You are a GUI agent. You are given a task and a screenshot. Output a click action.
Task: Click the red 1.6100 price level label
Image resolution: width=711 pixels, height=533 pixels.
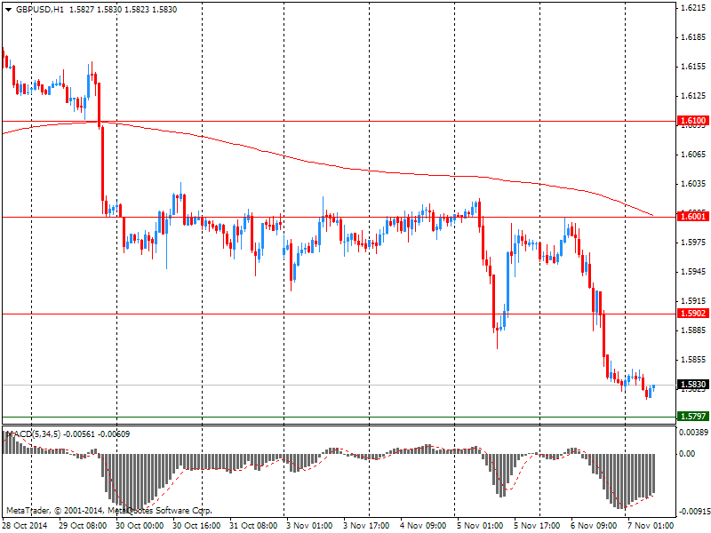(692, 121)
